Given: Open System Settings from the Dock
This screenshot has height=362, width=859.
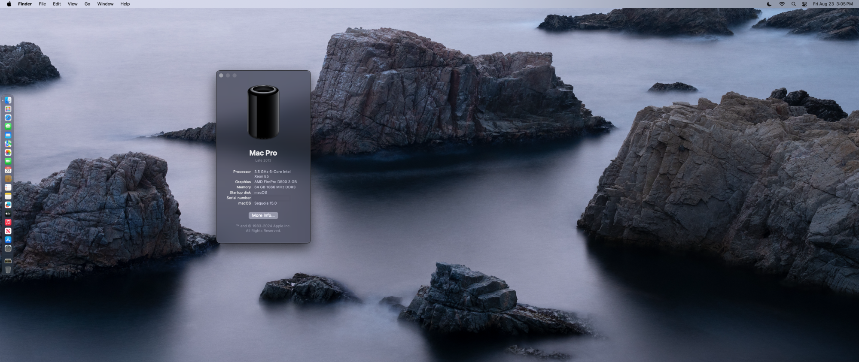Looking at the screenshot, I should [8, 248].
